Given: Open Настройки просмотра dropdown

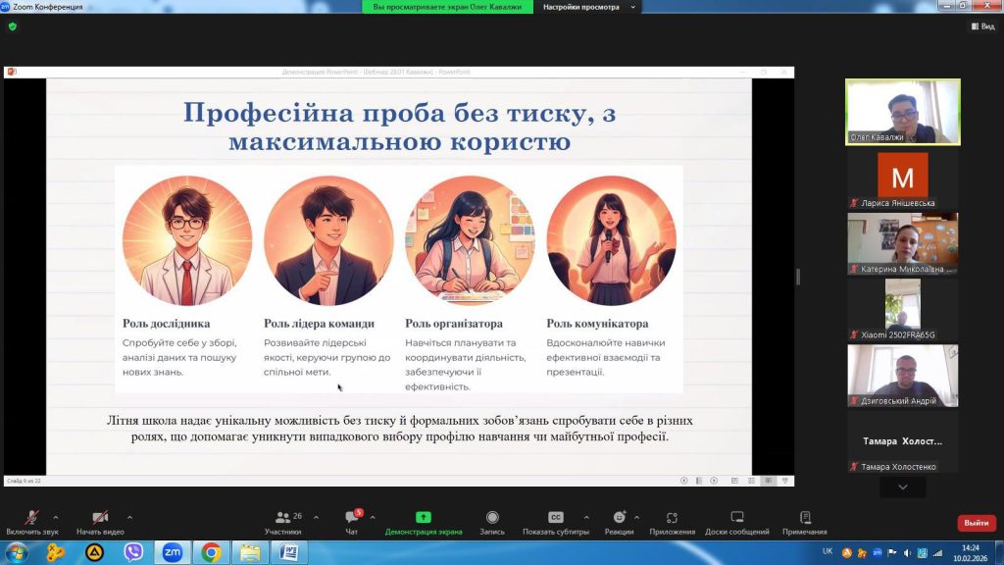Looking at the screenshot, I should [587, 7].
